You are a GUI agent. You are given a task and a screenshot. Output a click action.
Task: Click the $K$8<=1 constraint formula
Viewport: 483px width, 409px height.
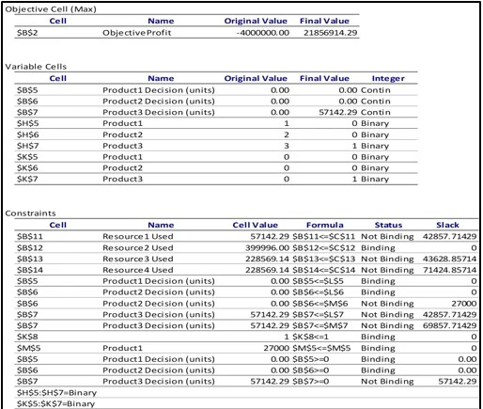310,337
